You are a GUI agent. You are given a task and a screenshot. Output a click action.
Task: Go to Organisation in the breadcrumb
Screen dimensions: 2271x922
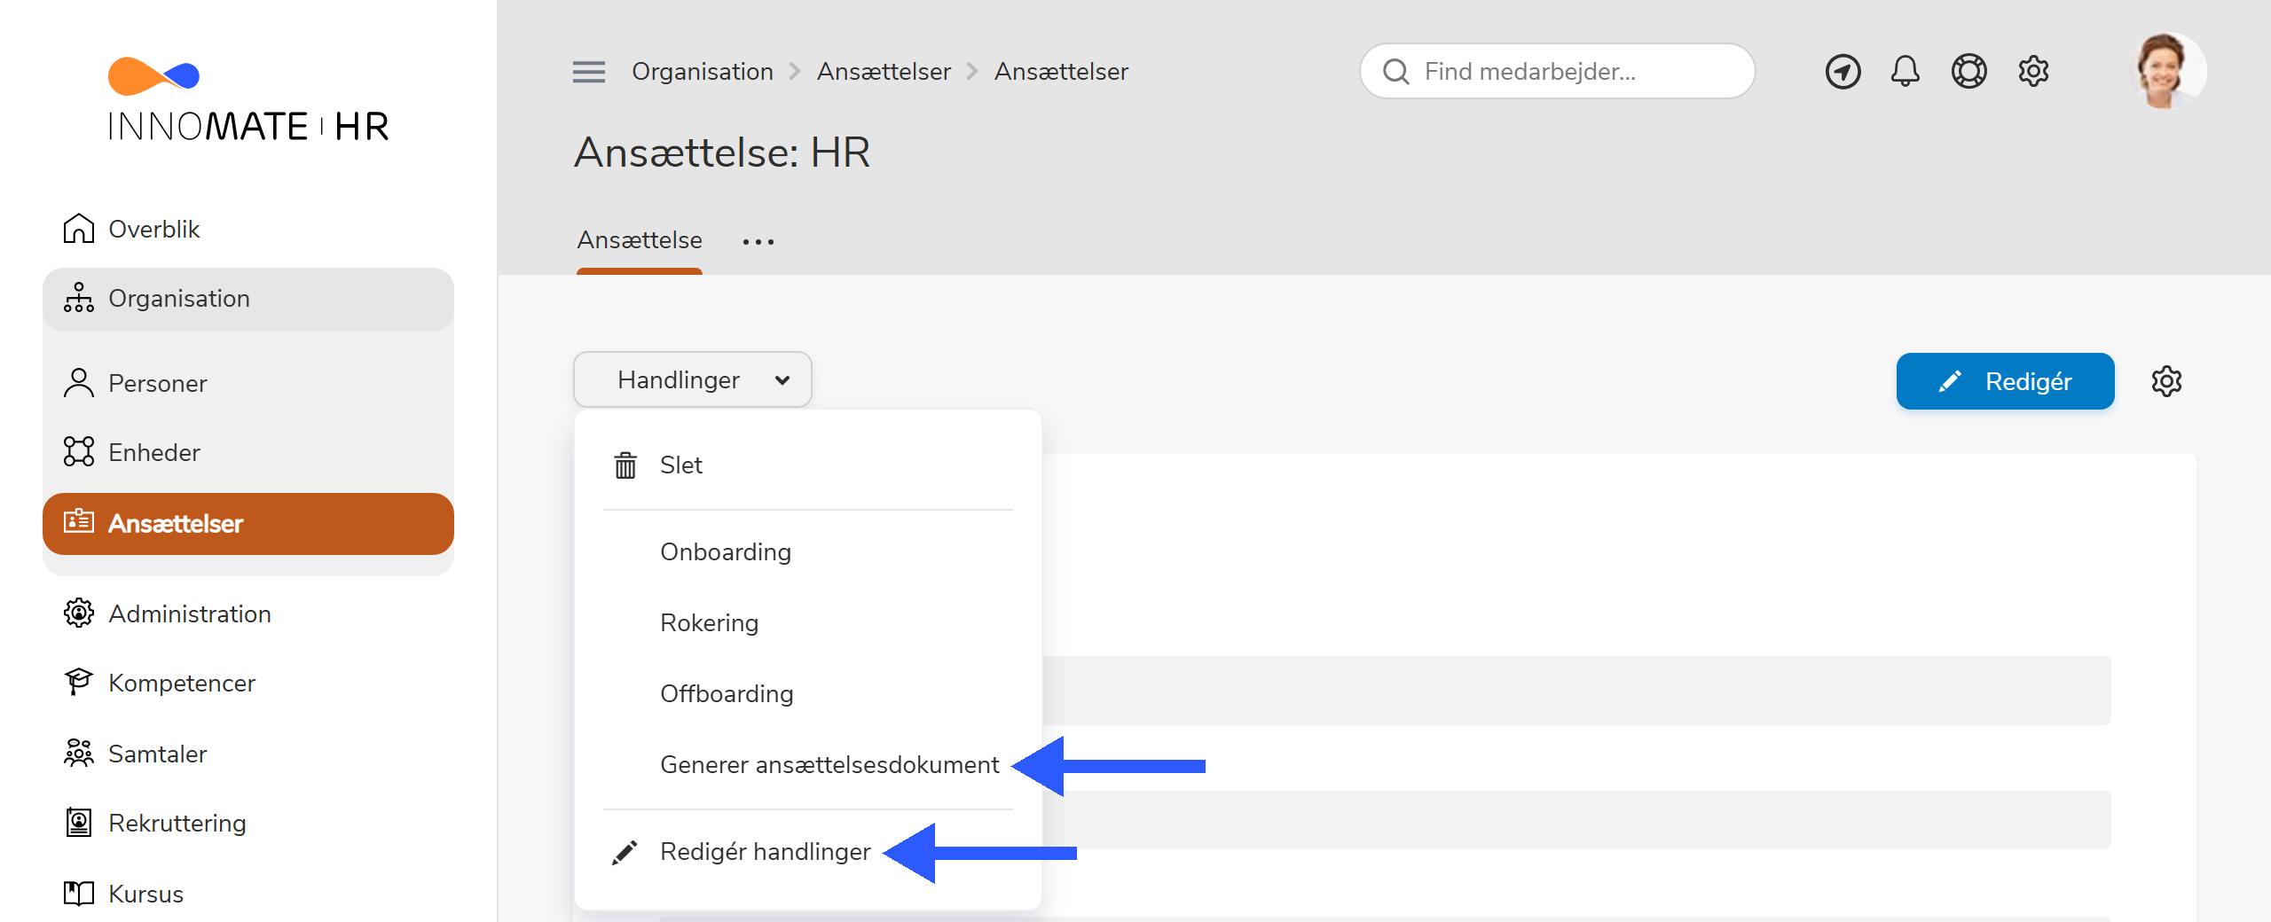(x=703, y=72)
